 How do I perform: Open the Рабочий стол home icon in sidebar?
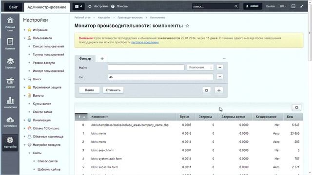click(10, 20)
